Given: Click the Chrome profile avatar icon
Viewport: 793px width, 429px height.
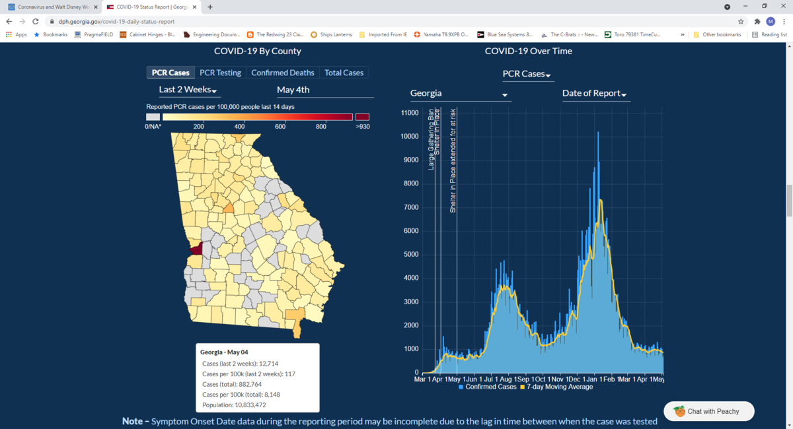Looking at the screenshot, I should click(x=771, y=21).
